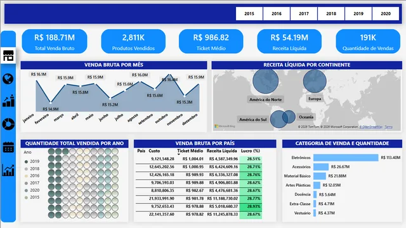406x228 pixels.
Task: Click the R$ 113.40M value label
Action: pos(391,158)
